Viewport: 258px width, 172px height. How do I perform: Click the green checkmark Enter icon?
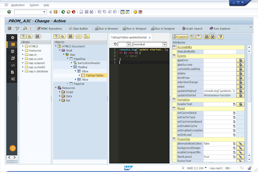pyautogui.click(x=9, y=12)
